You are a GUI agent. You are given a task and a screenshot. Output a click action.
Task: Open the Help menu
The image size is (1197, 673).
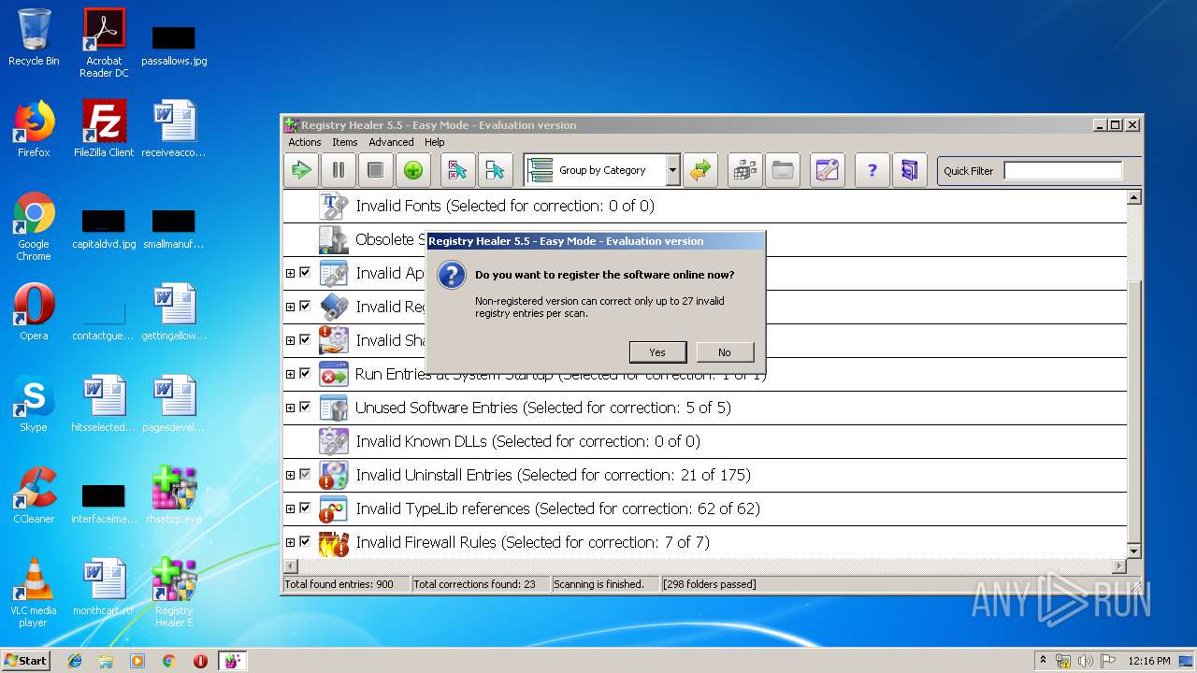[435, 142]
